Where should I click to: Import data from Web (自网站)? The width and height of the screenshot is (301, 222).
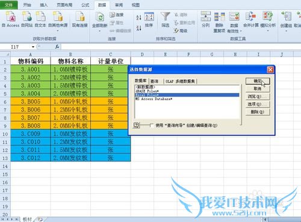click(27, 19)
